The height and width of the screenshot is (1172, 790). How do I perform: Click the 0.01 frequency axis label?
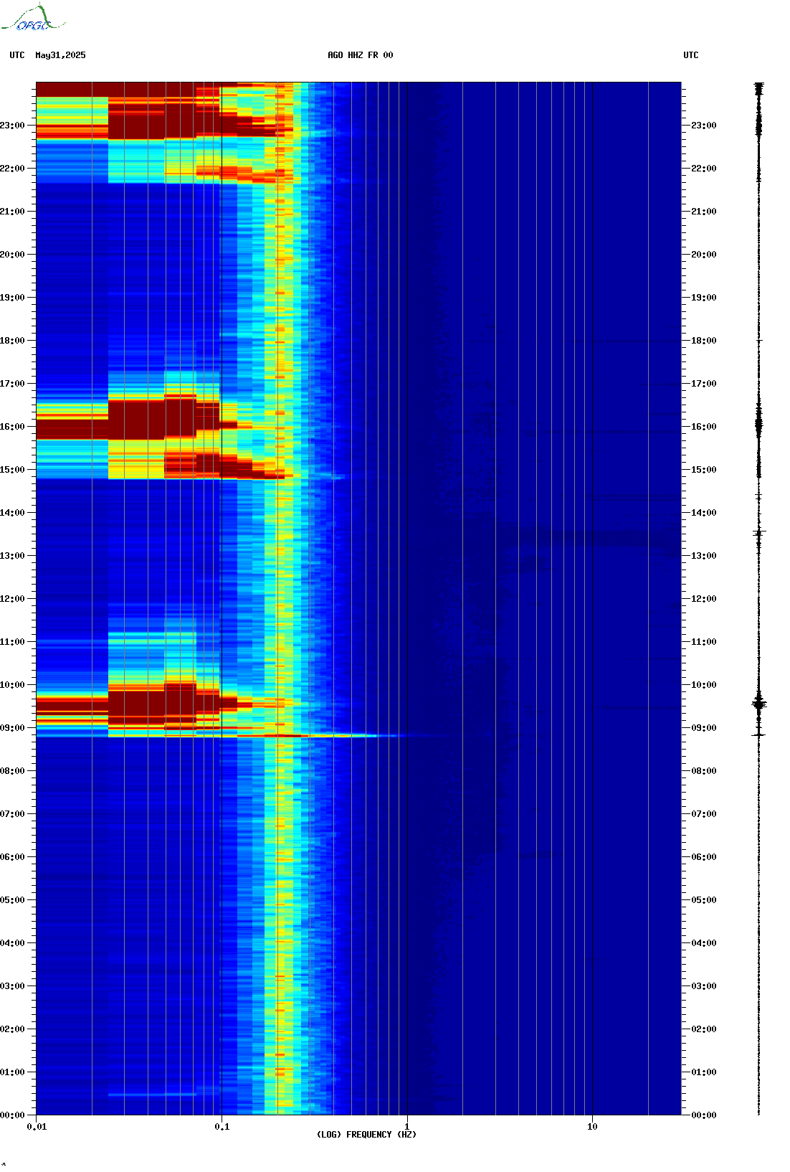(x=37, y=1127)
